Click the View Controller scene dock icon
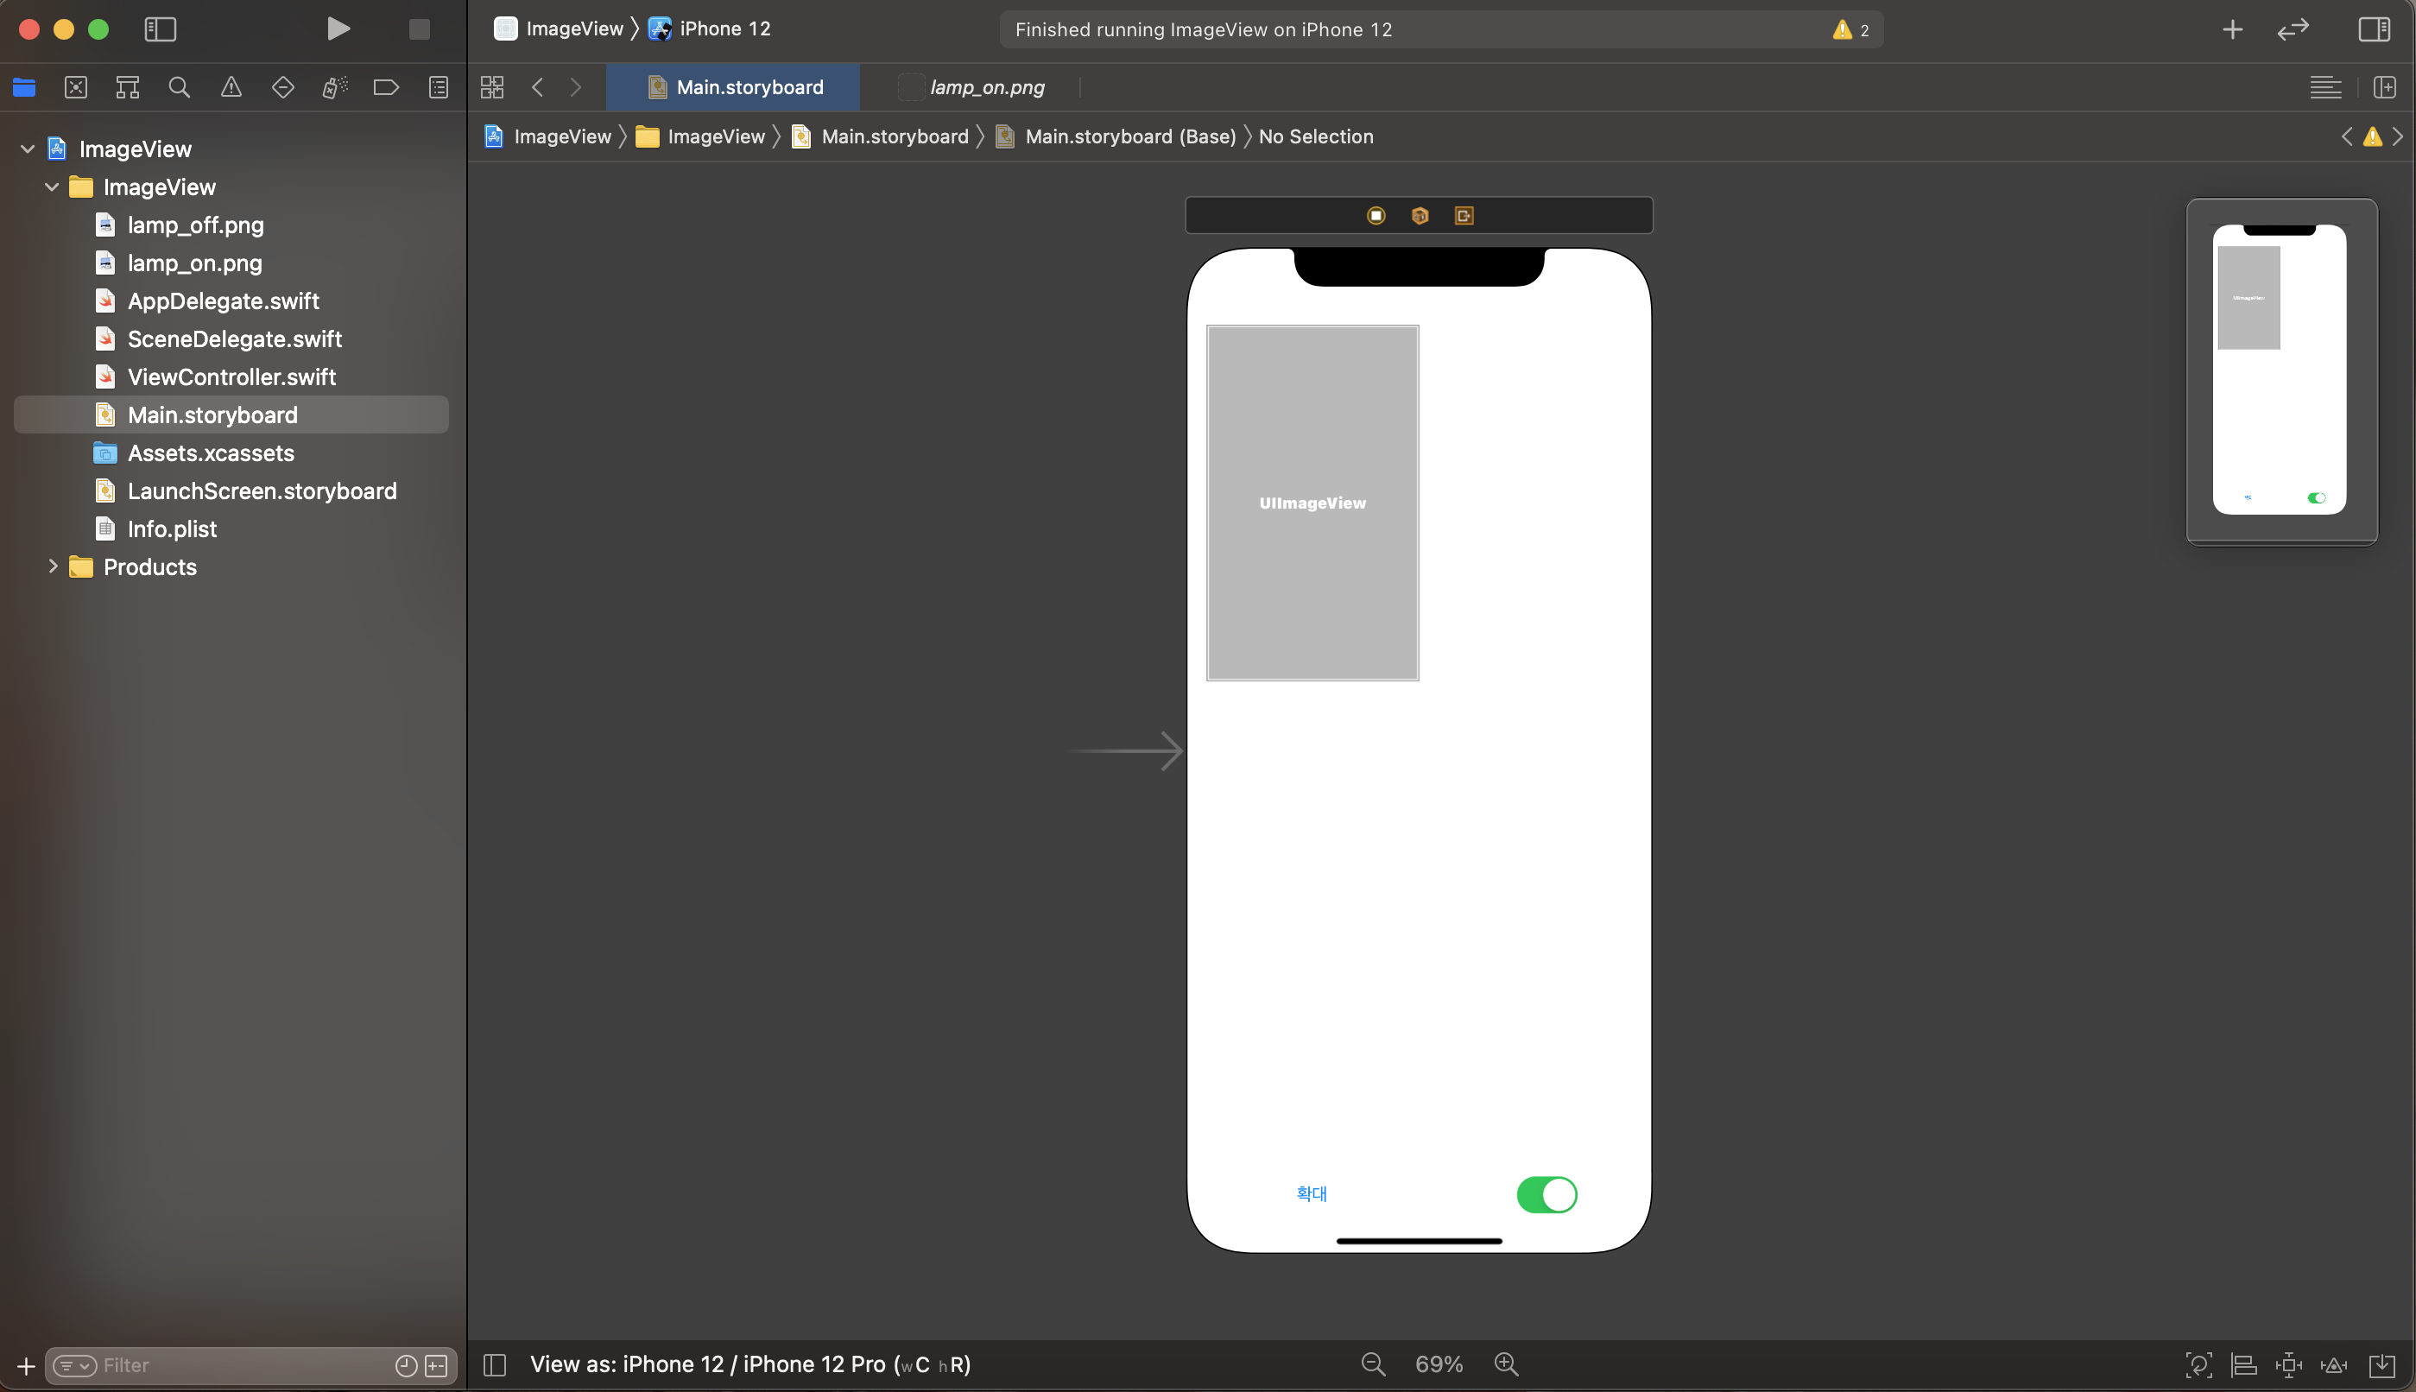Image resolution: width=2416 pixels, height=1392 pixels. (1376, 216)
